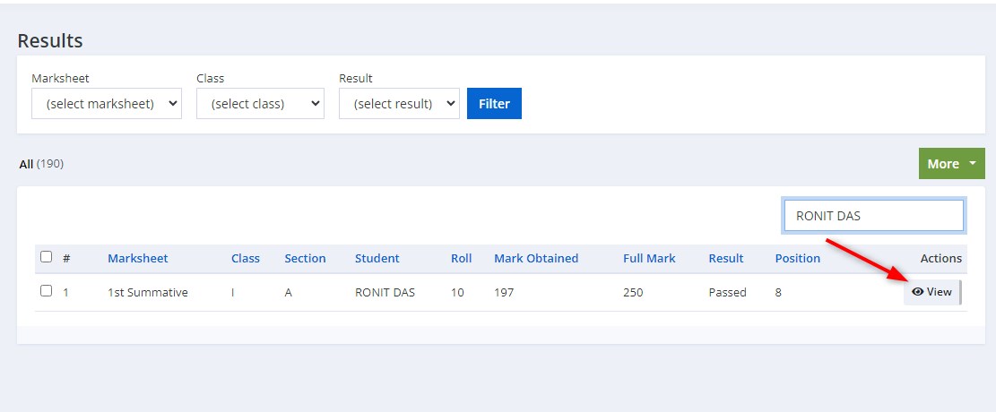Expand the Class select dropdown

pyautogui.click(x=261, y=104)
